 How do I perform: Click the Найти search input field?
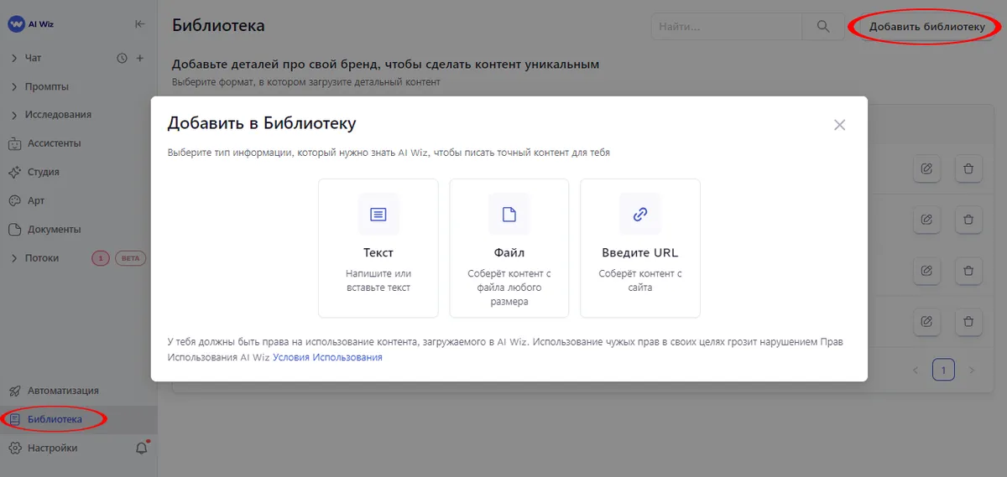(x=726, y=27)
